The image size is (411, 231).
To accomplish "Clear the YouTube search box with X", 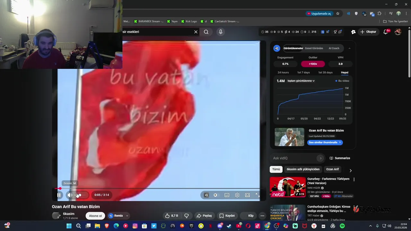I will 196,32.
